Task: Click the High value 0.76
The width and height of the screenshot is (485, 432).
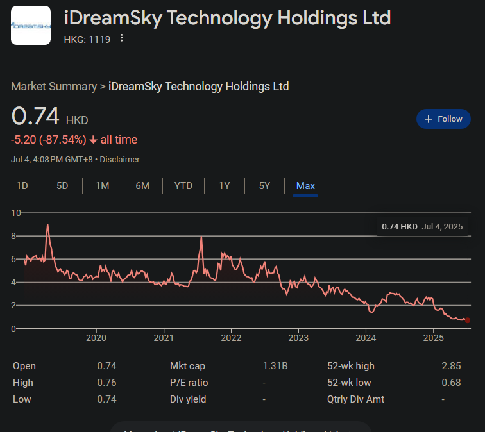Action: pyautogui.click(x=106, y=383)
